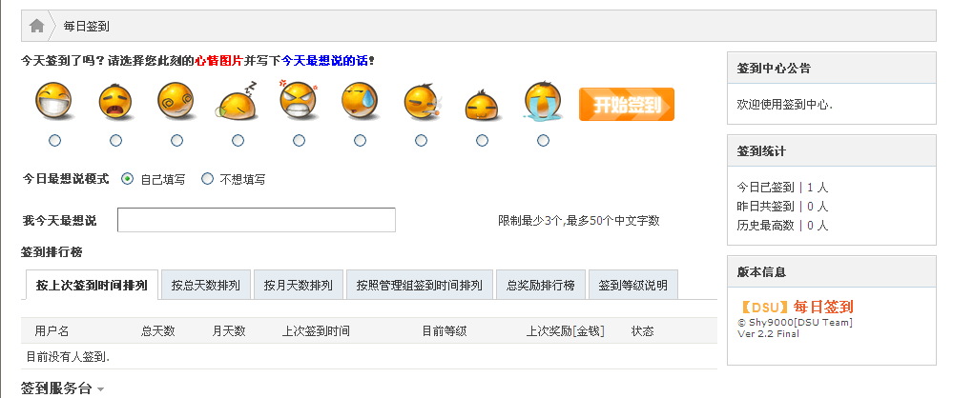Click the 限制最少3个 character limit hint

click(x=579, y=221)
